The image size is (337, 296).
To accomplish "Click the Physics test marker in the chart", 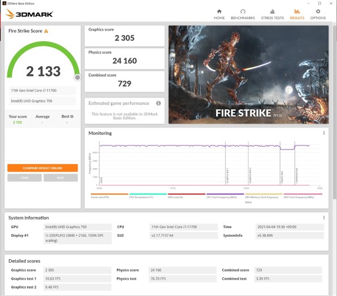I will point(282,177).
